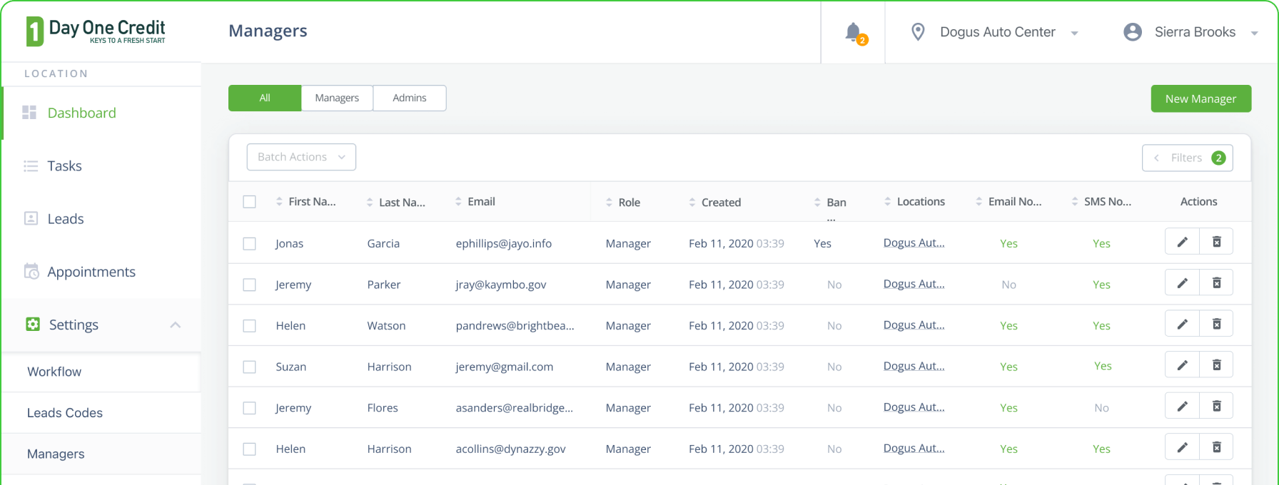Check the Jeremy Flores row checkbox

pos(249,408)
